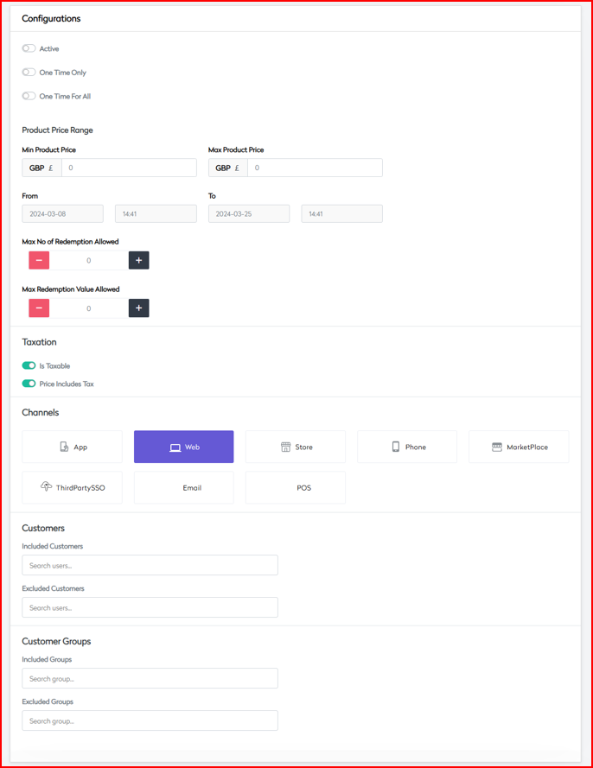Increase Max Redemption Value Allowed

[138, 308]
